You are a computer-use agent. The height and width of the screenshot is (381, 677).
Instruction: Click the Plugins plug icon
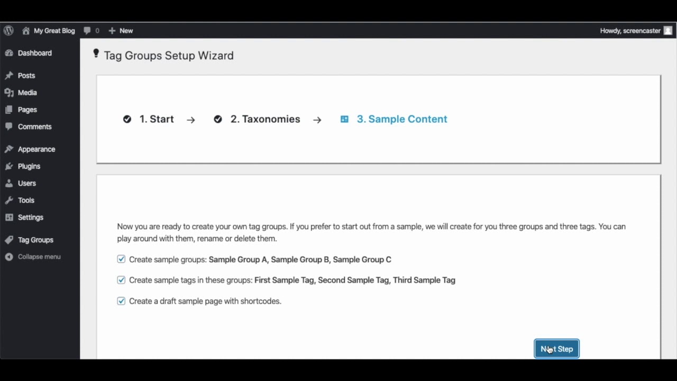tap(9, 166)
